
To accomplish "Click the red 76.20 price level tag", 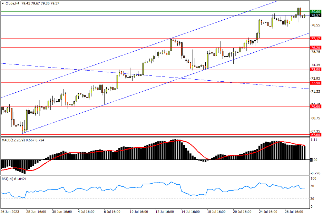I will click(x=316, y=47).
